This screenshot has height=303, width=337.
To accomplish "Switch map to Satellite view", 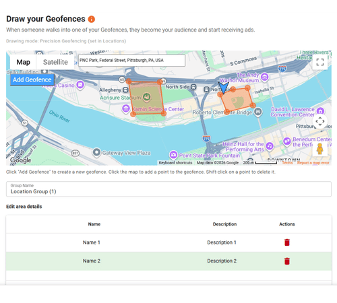I will (55, 62).
